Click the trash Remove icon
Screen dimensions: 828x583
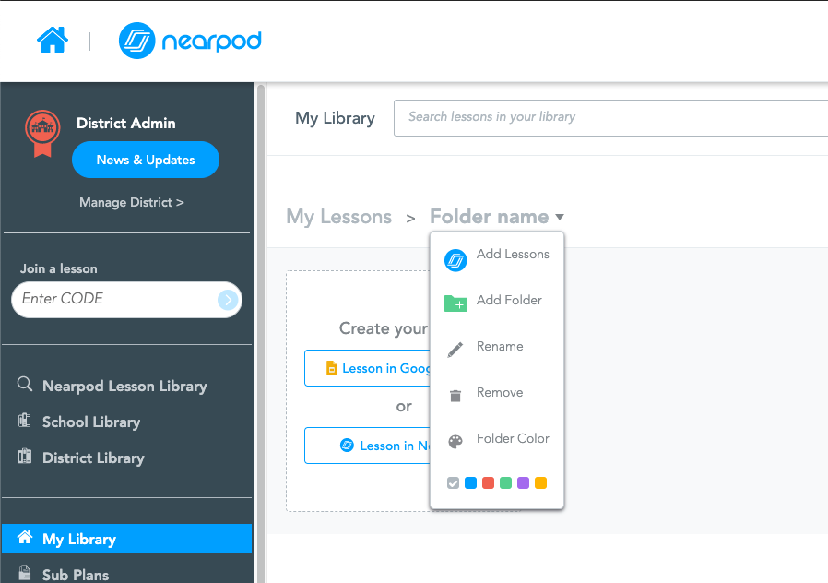(x=455, y=396)
